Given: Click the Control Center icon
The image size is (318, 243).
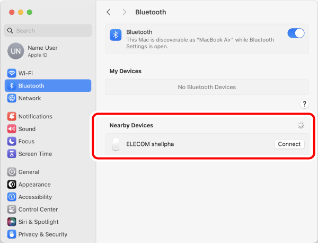Looking at the screenshot, I should coord(12,209).
